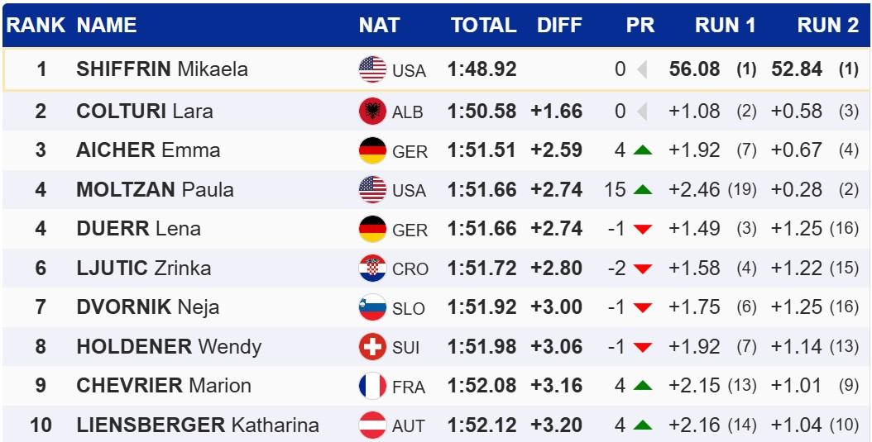
Task: Click Holdener's total time 1:51.98
Action: [x=482, y=347]
